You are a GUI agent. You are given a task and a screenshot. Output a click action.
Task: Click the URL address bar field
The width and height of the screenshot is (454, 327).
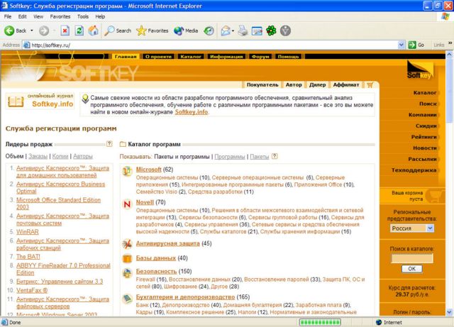coord(214,45)
